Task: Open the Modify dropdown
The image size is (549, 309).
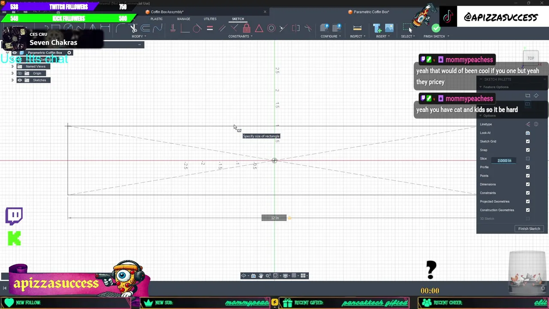Action: (x=139, y=36)
